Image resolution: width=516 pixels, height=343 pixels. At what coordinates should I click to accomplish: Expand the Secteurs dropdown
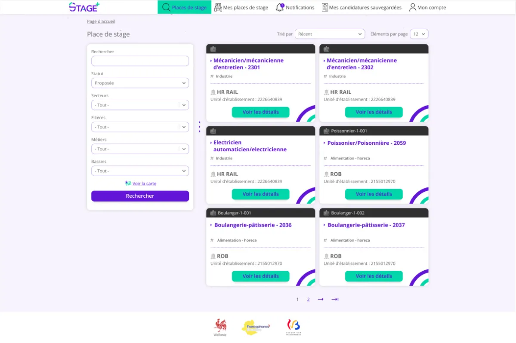click(140, 105)
